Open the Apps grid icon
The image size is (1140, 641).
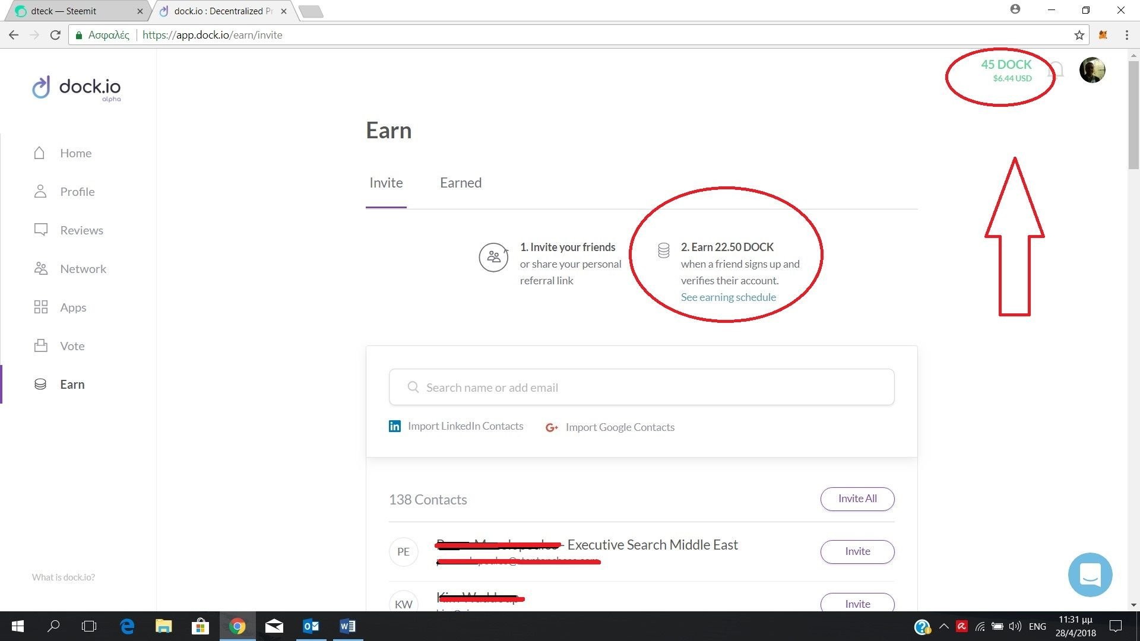click(40, 307)
